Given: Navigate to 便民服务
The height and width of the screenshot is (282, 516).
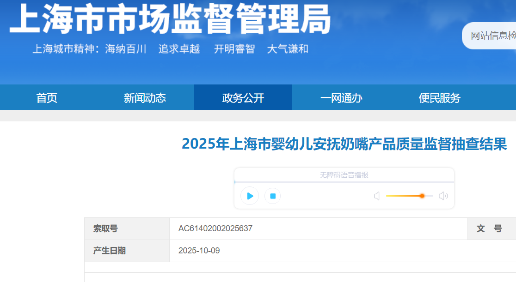Looking at the screenshot, I should (x=440, y=98).
